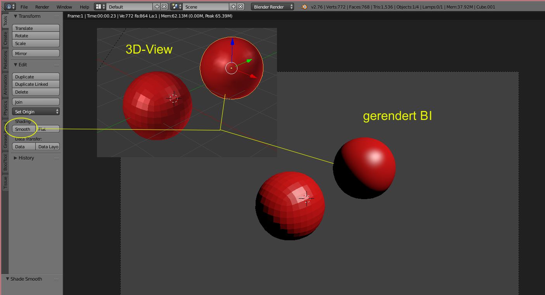545x295 pixels.
Task: Switch to the Create tab
Action: coord(5,38)
